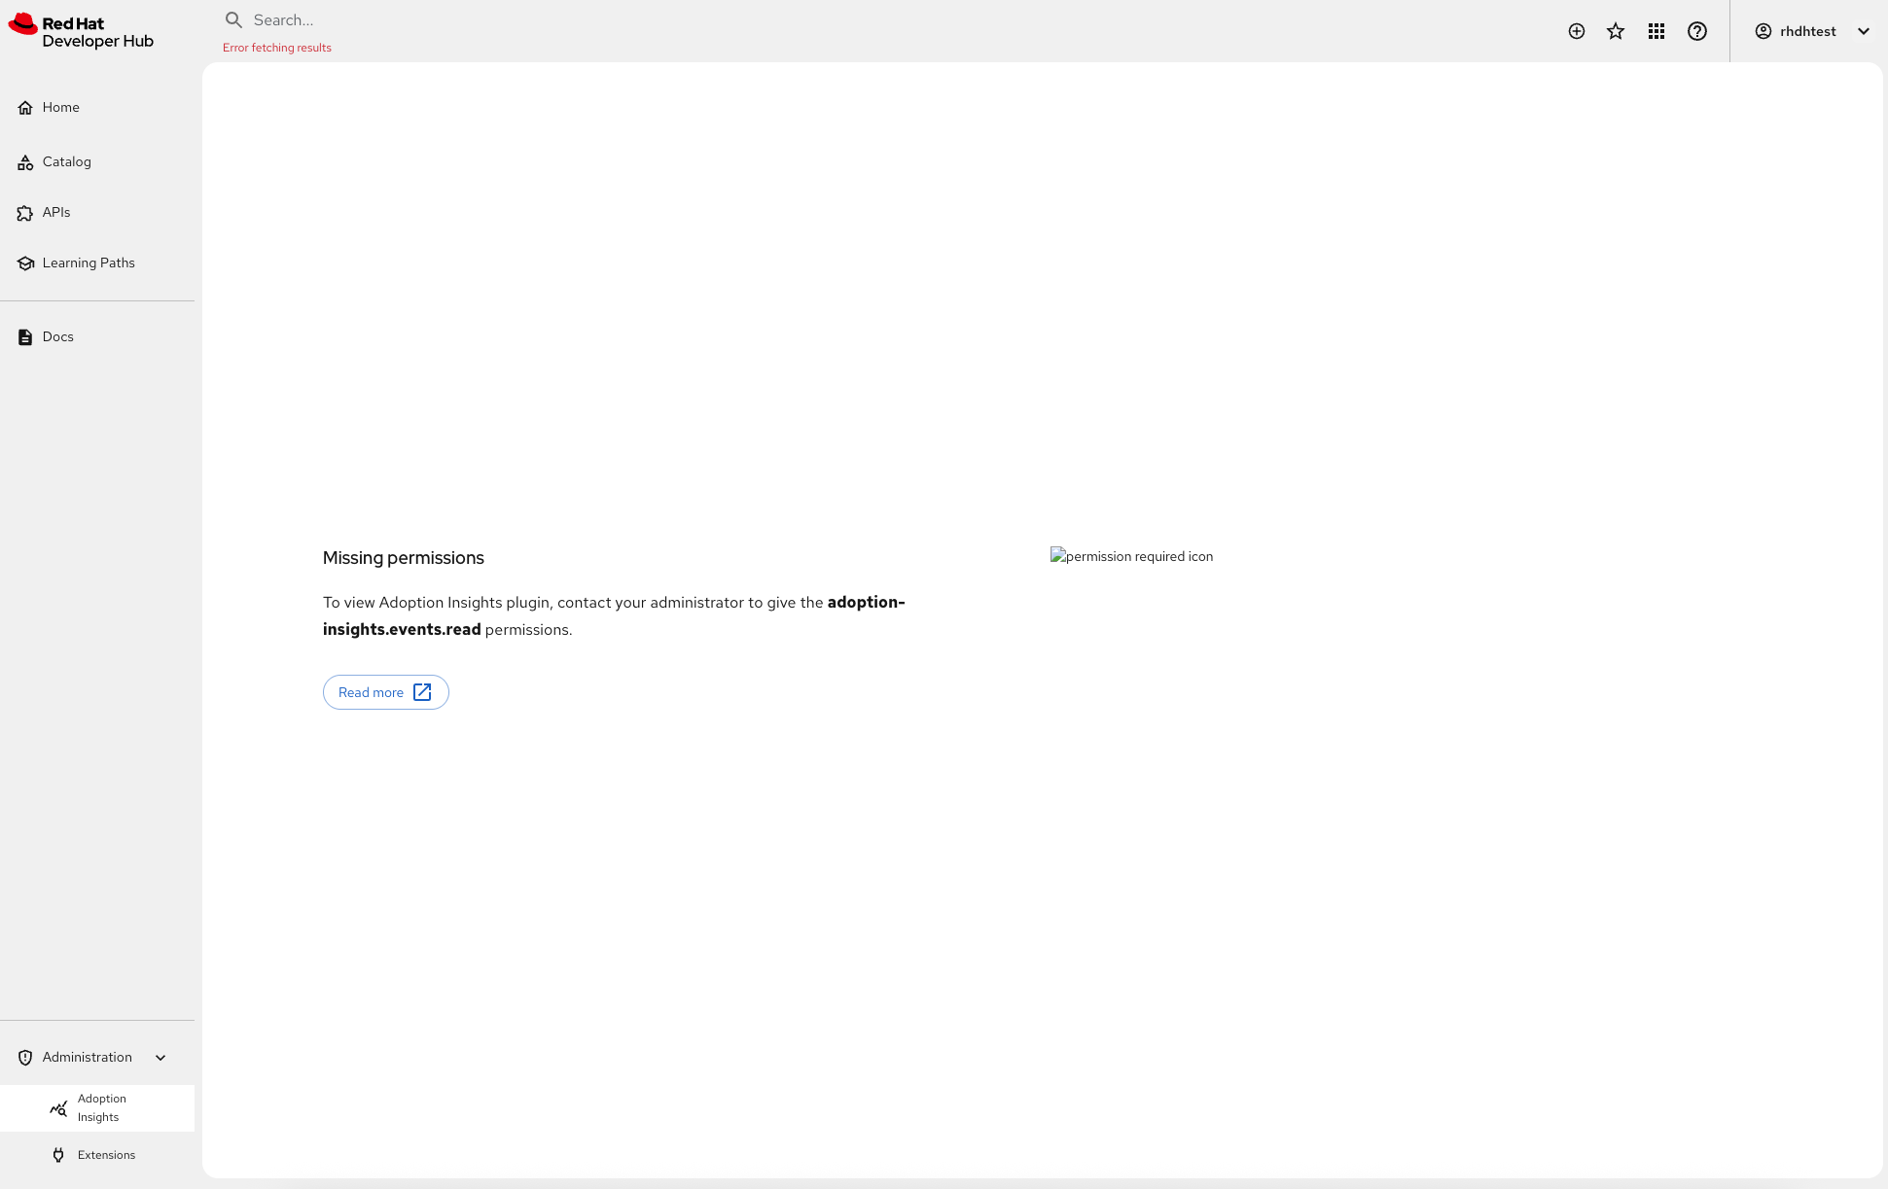Go to Learning Paths menu item
Screen dimensions: 1888x1189
[89, 262]
